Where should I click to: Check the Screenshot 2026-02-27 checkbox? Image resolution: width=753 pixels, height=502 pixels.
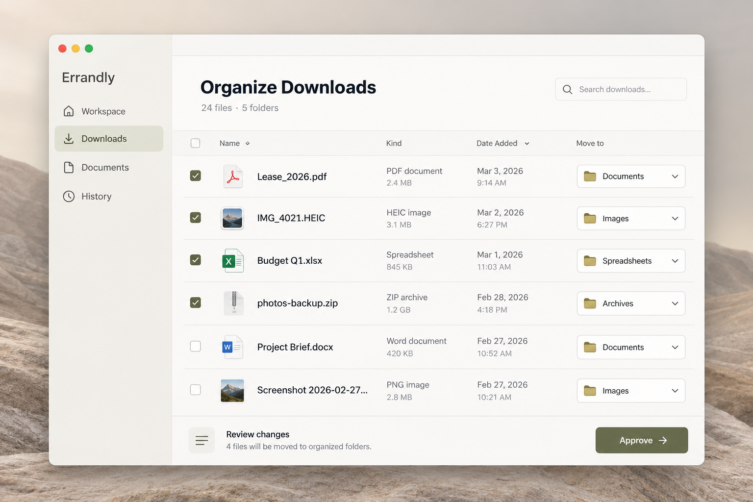tap(195, 390)
